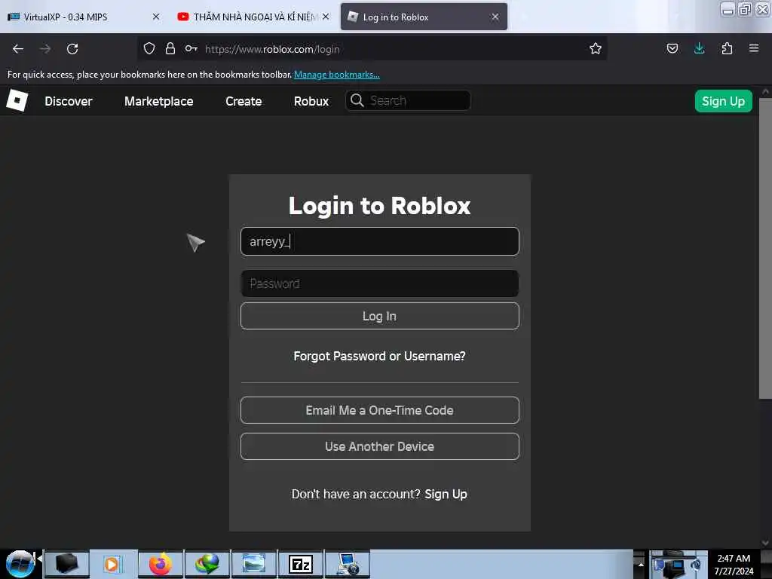Click the taskbar clock 2:47 AM
The height and width of the screenshot is (579, 772).
(734, 559)
